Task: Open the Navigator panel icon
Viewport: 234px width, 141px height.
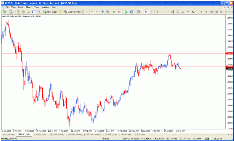Action: click(28, 12)
